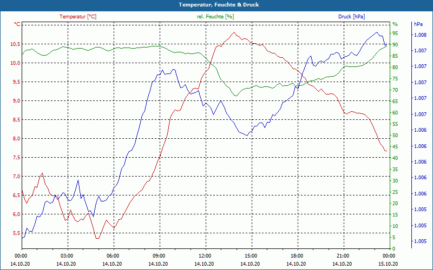Click the '95' humidity axis value
Screen dimensions: 433x270
tap(395, 33)
